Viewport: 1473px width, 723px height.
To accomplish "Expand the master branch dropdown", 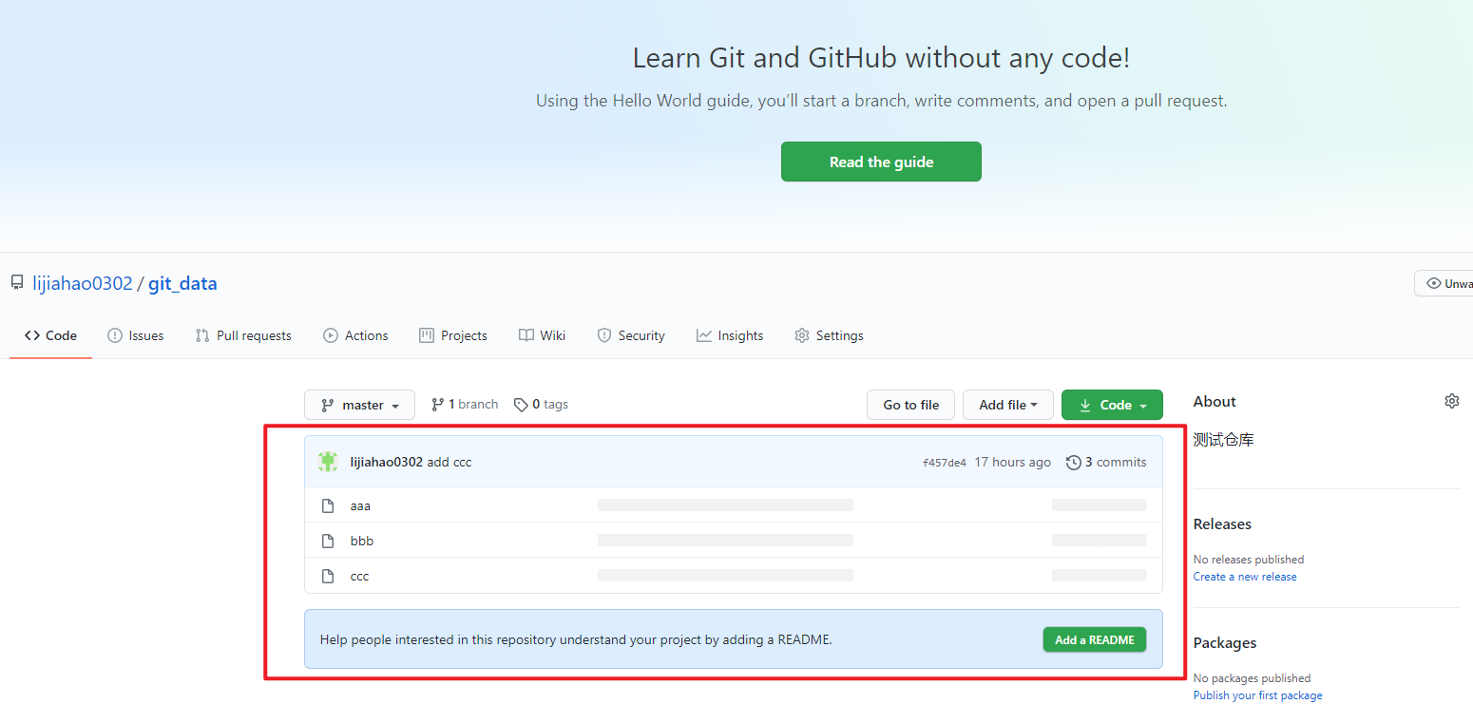I will pos(359,405).
